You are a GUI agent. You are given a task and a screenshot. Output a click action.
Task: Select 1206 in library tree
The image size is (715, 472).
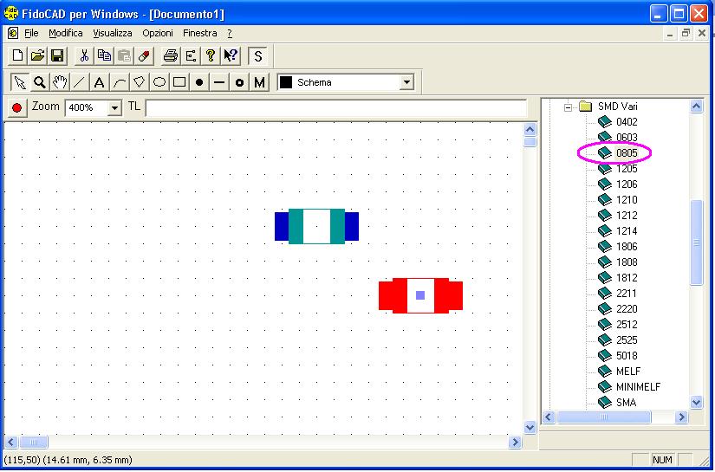pos(627,184)
